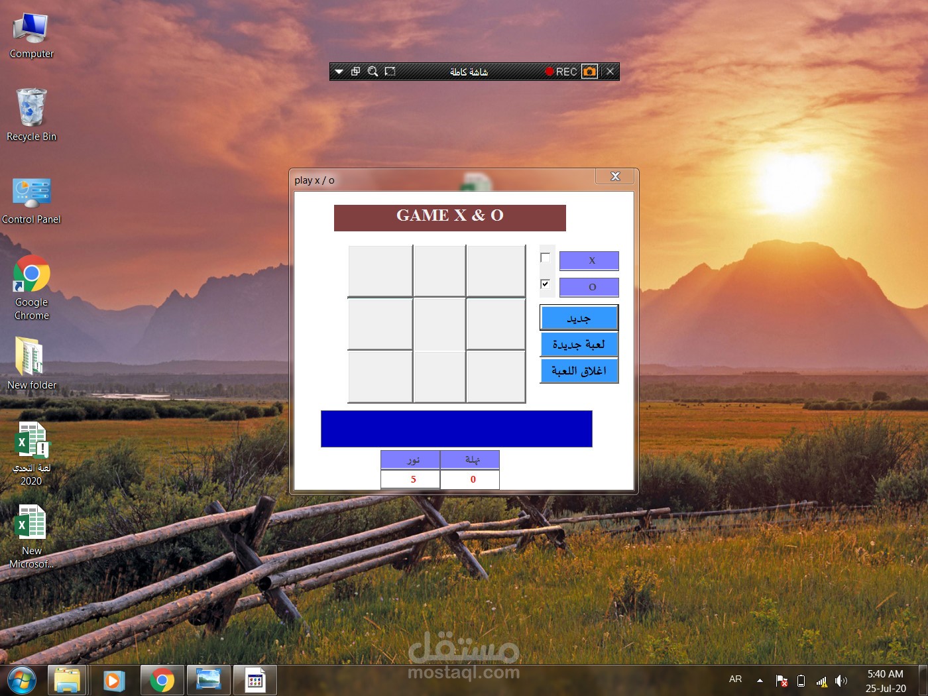The height and width of the screenshot is (696, 928).
Task: Click the player name نور header
Action: coord(410,459)
